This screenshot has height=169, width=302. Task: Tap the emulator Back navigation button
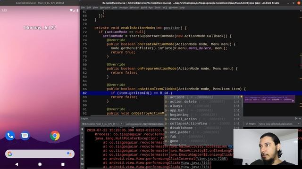coord(17,164)
